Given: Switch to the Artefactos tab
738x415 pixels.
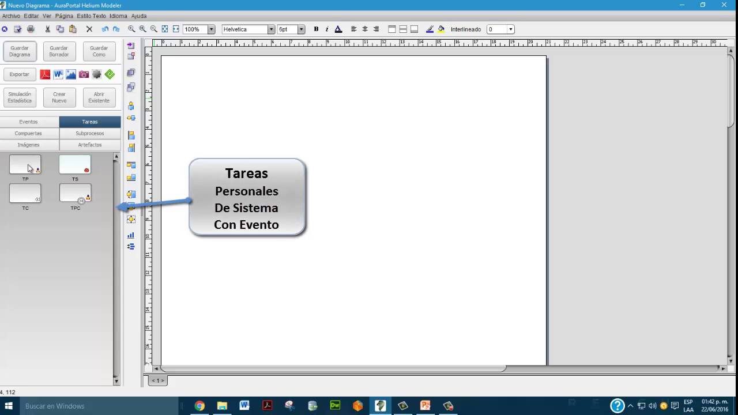Looking at the screenshot, I should [90, 145].
